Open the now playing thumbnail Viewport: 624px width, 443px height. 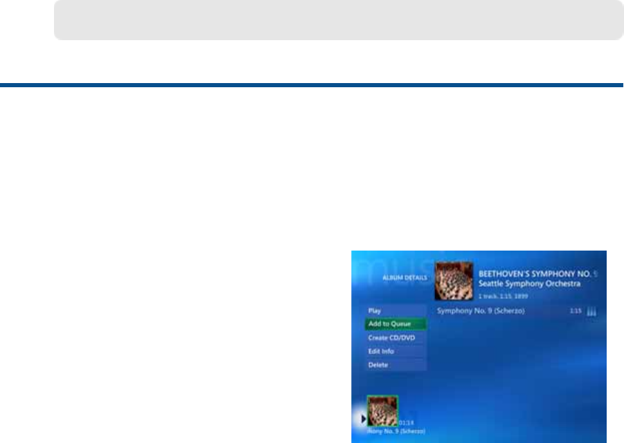[382, 410]
